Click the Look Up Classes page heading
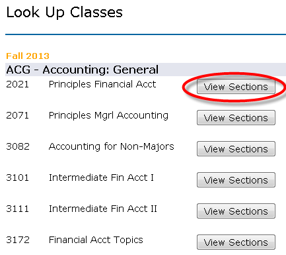Image resolution: width=286 pixels, height=255 pixels. click(65, 13)
